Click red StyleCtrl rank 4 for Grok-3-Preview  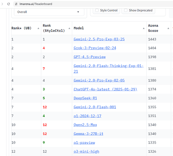coord(44,48)
